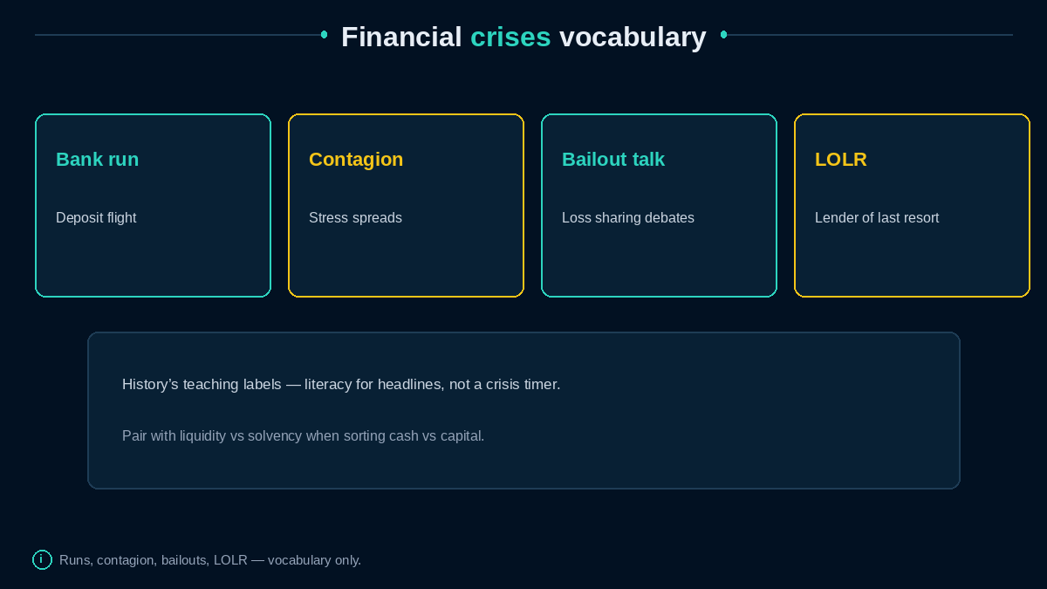Click the 'History's teaching labels' sentence

(x=341, y=384)
